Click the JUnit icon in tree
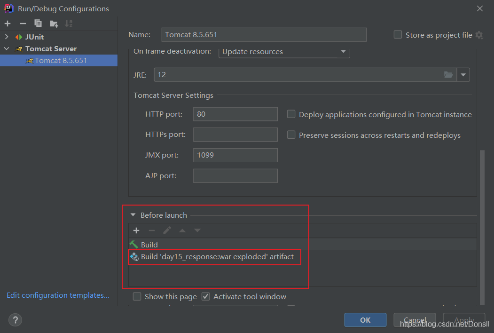494x333 pixels. pyautogui.click(x=19, y=37)
